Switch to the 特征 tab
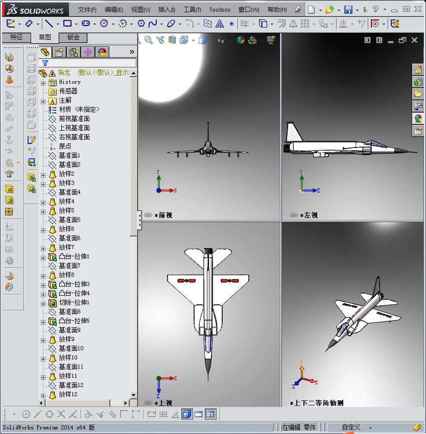 click(16, 37)
